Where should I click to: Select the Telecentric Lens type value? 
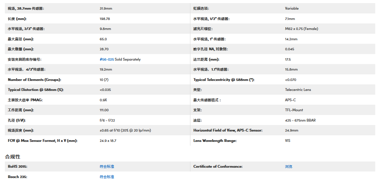click(298, 90)
